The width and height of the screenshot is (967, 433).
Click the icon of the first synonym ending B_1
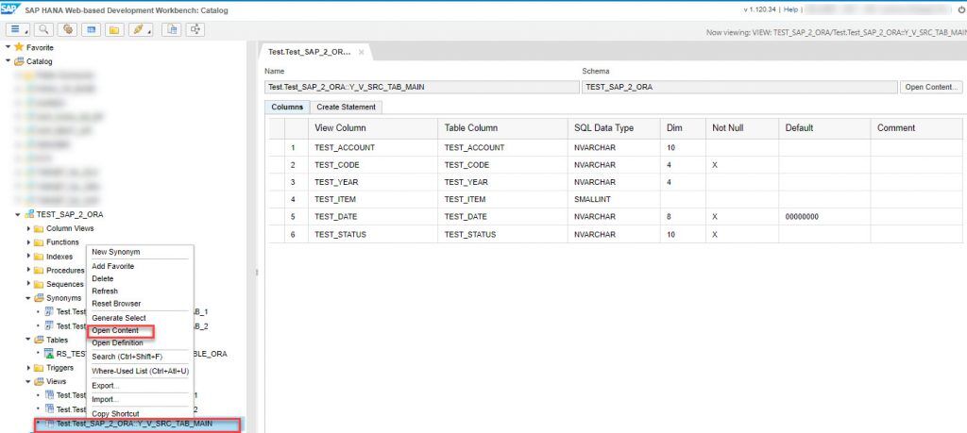tap(49, 311)
